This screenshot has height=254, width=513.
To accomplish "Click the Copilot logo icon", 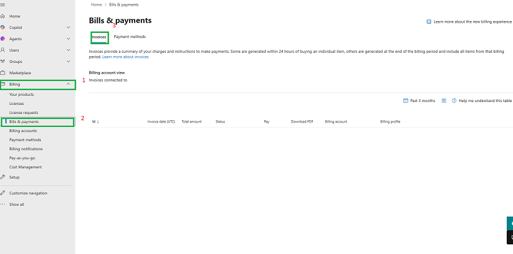I will point(3,27).
